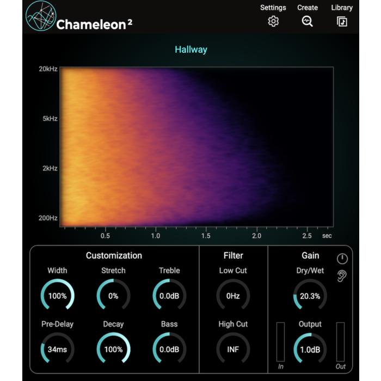Click the Gain section heading

click(310, 256)
